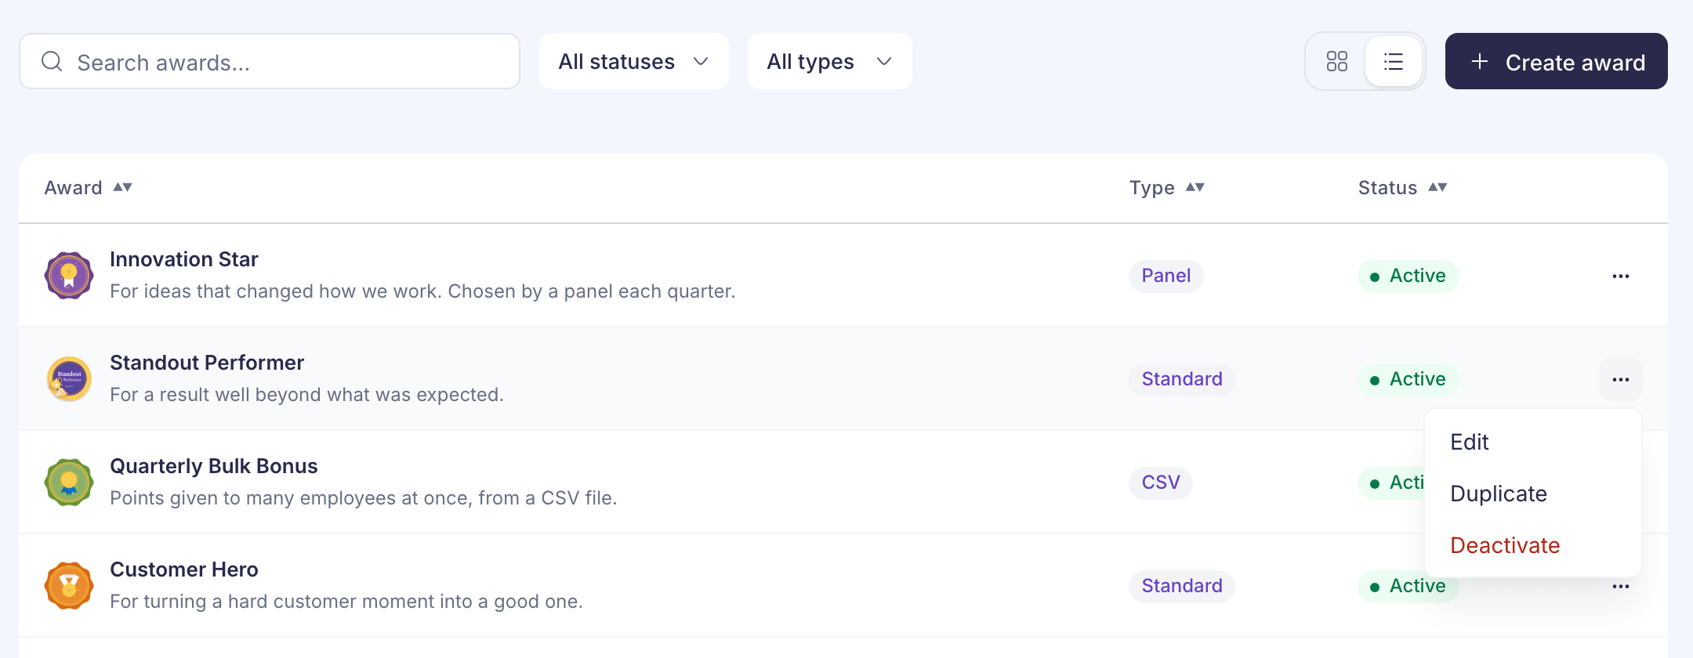
Task: Sort table by Status column
Action: pyautogui.click(x=1402, y=188)
